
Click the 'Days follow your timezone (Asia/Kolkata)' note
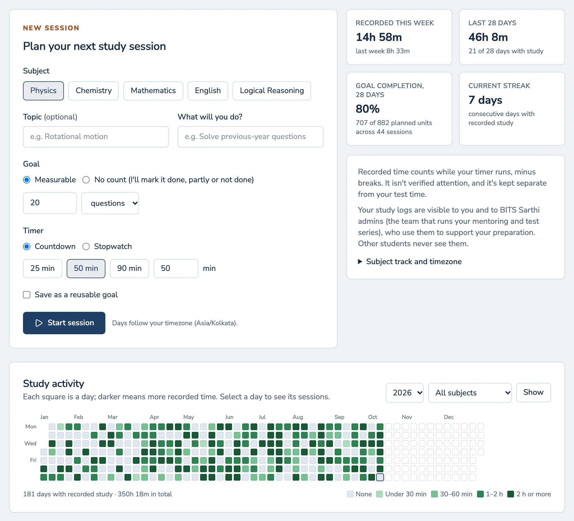175,323
